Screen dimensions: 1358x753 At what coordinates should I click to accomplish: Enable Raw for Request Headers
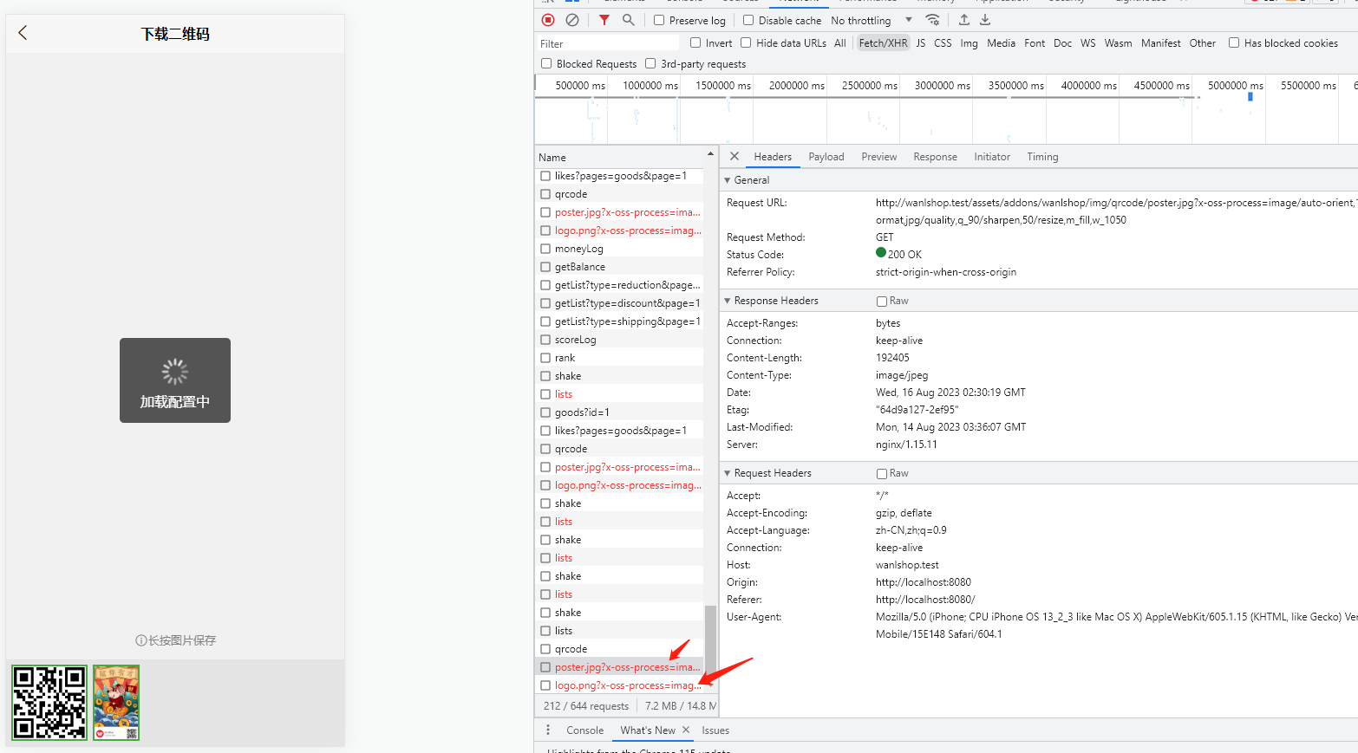point(882,474)
